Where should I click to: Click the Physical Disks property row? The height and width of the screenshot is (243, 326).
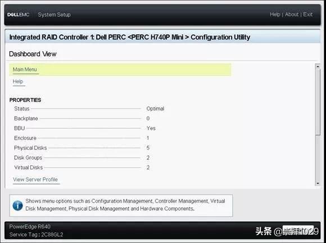tap(81, 148)
